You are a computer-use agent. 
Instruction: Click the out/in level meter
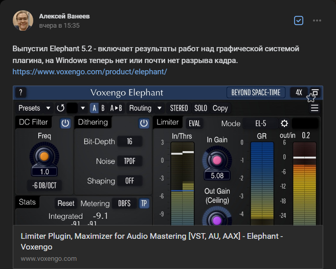(304, 183)
